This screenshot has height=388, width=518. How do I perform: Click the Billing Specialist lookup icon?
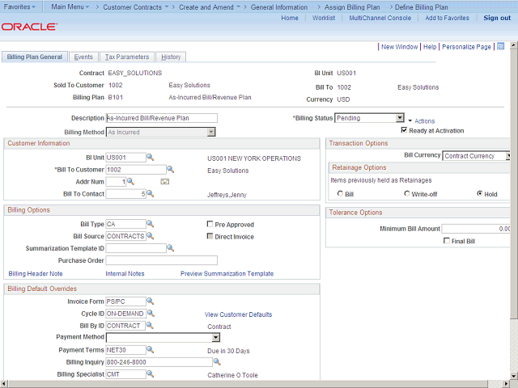click(x=150, y=374)
